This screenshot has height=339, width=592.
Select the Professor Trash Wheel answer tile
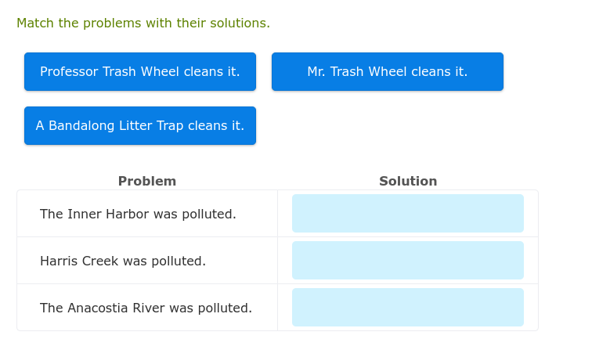click(x=140, y=72)
